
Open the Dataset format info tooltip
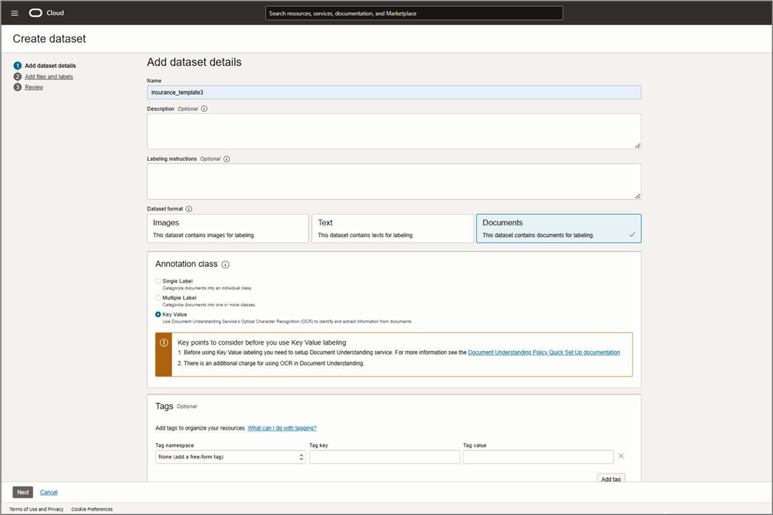tap(188, 209)
